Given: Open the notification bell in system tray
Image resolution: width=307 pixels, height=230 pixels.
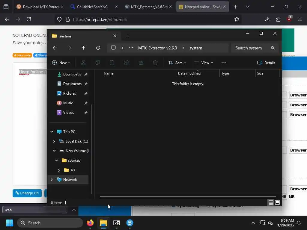Looking at the screenshot, I should pos(299,223).
